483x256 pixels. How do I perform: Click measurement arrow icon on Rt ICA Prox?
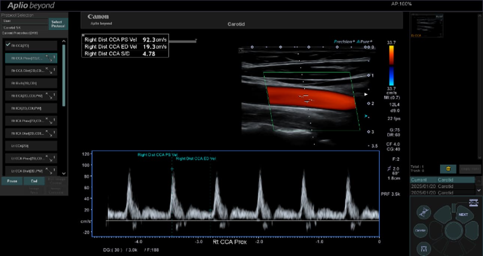point(49,121)
